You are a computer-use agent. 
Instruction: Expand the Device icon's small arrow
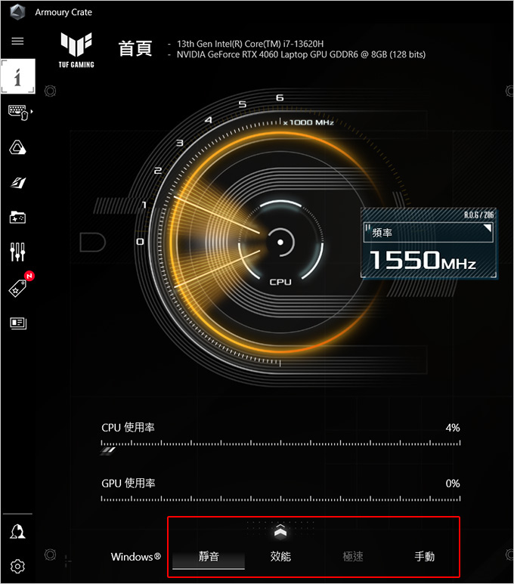click(x=32, y=111)
